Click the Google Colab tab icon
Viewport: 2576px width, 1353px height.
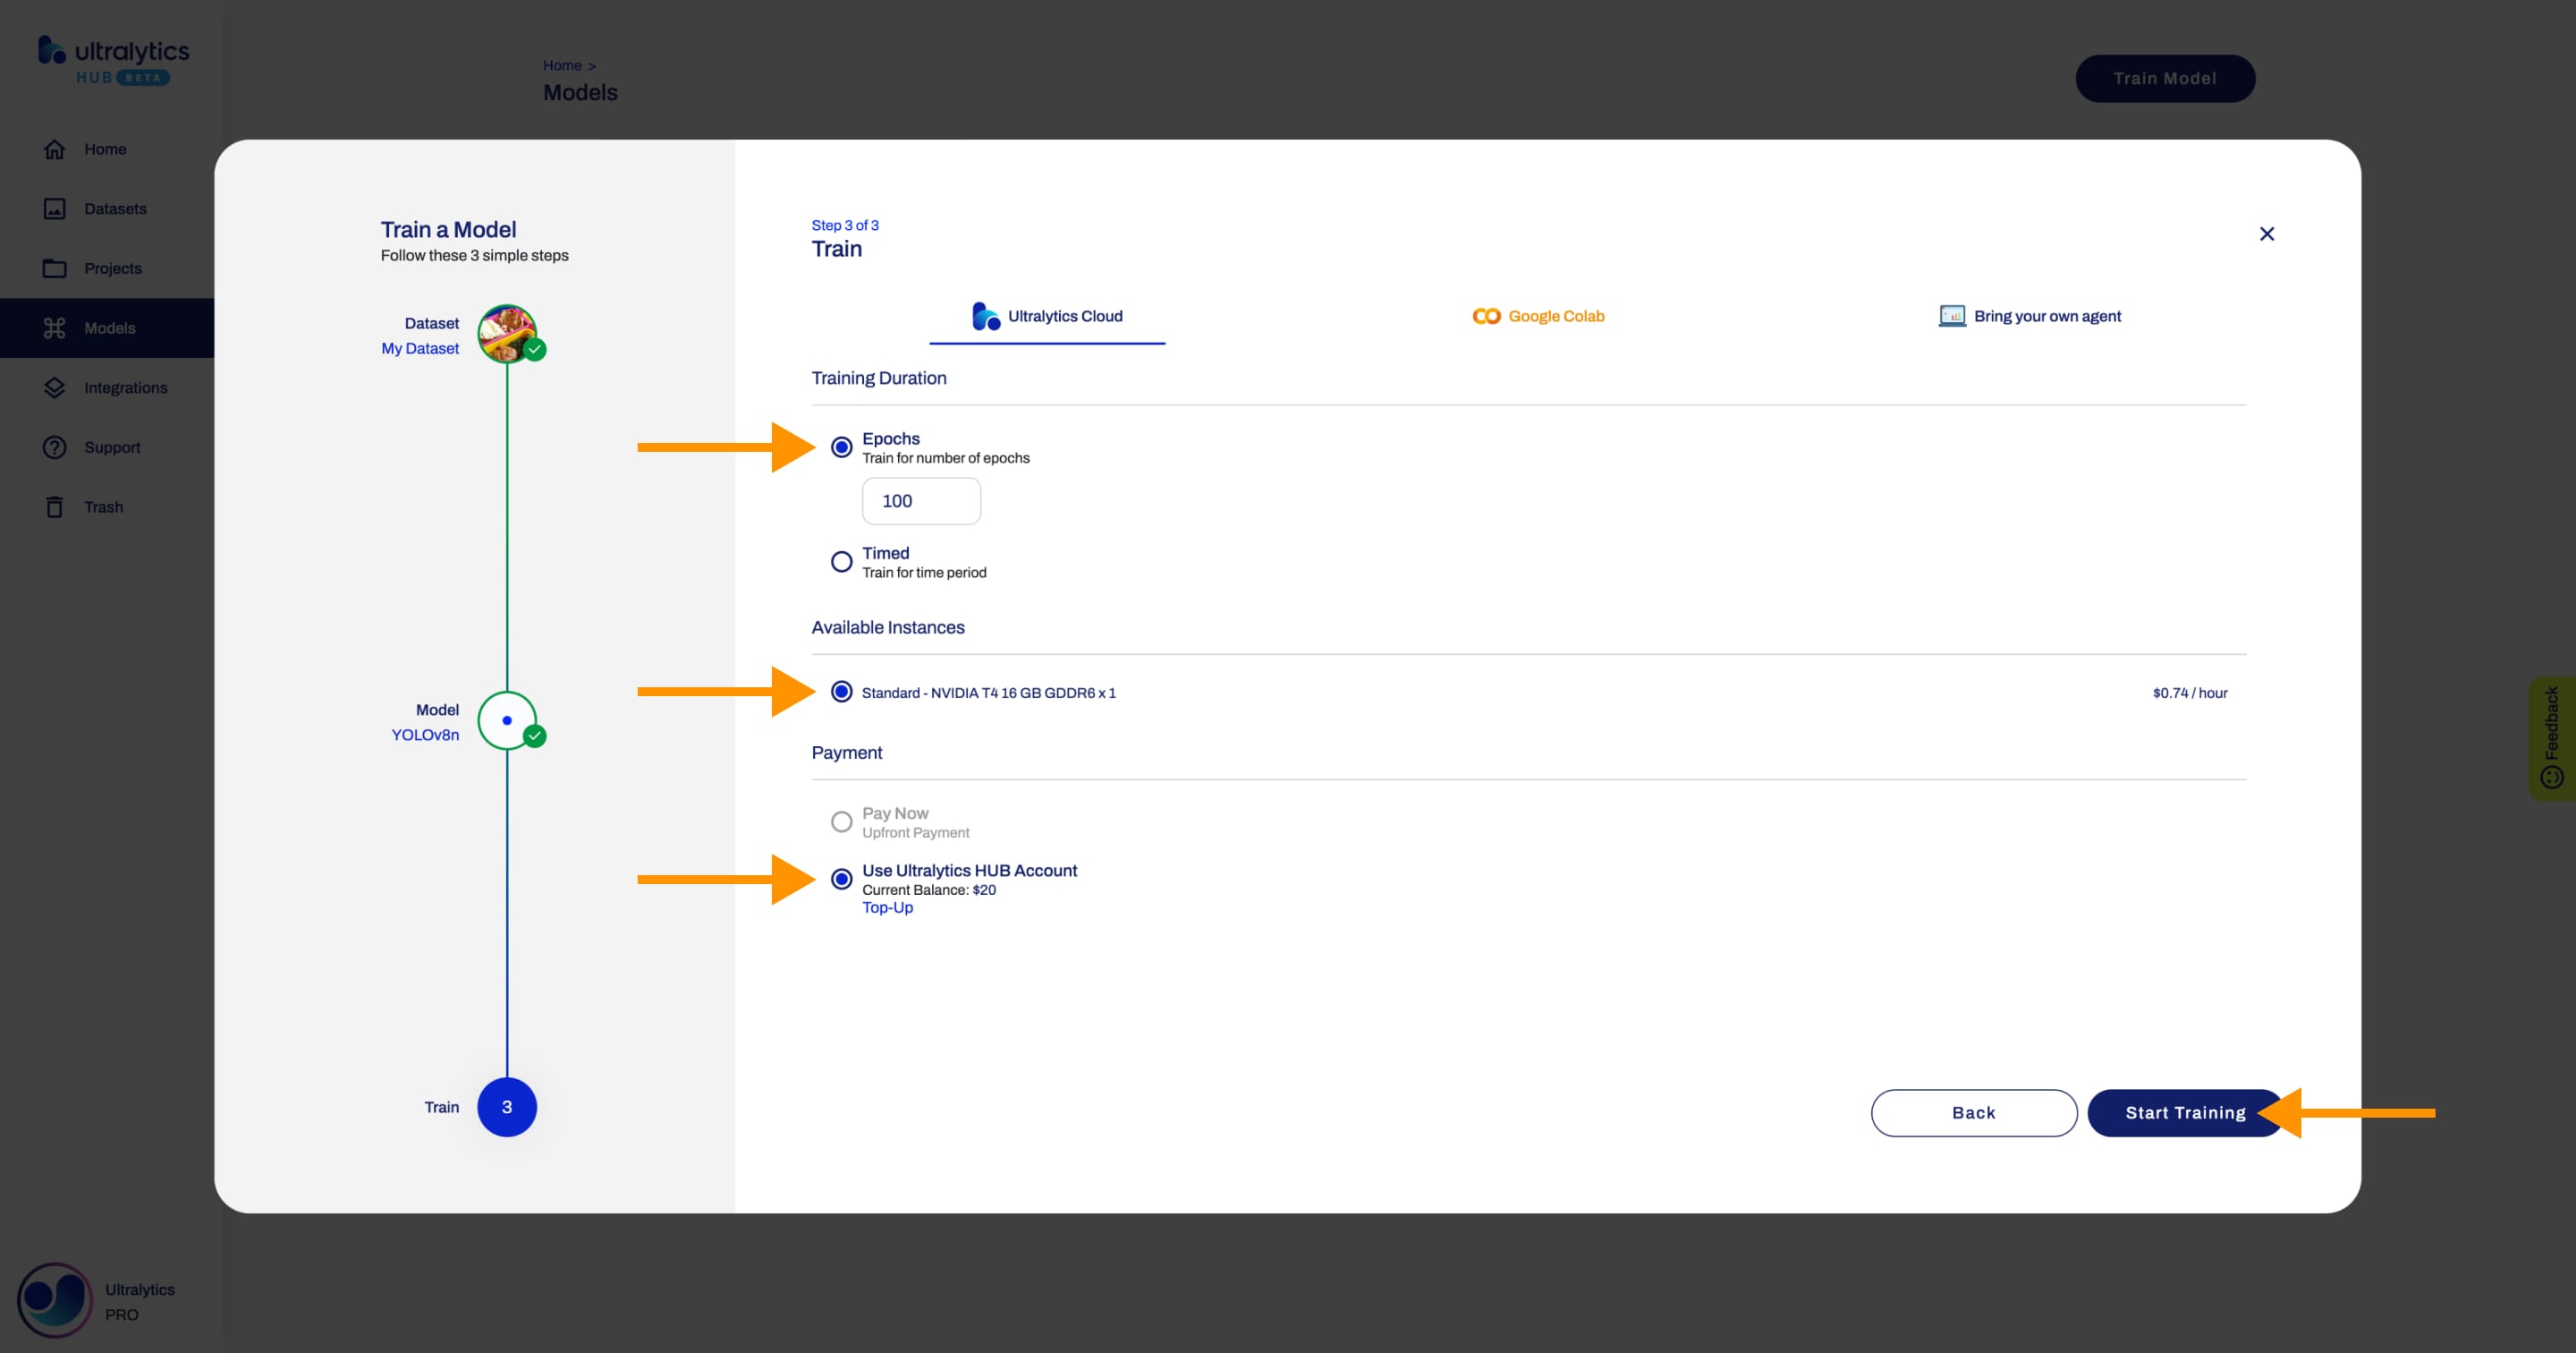pyautogui.click(x=1484, y=315)
